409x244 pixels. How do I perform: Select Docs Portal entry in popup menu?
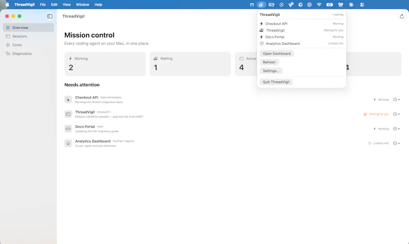point(302,37)
